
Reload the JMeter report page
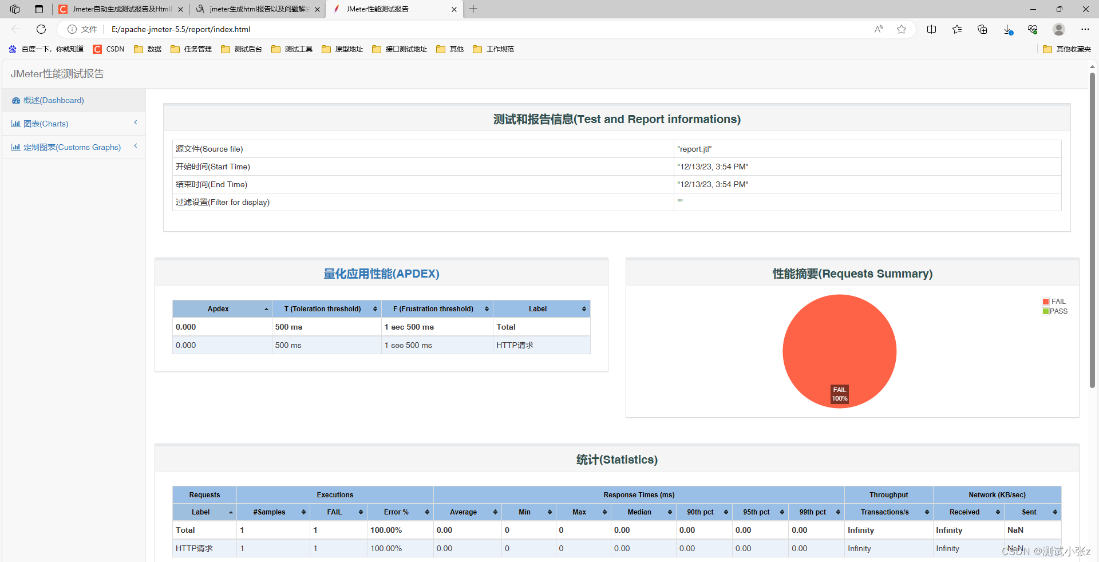coord(41,29)
